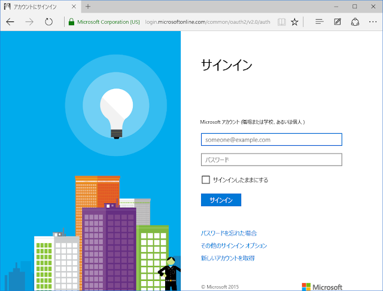
Task: Click the © Microsoft 2015 text
Action: tap(220, 287)
